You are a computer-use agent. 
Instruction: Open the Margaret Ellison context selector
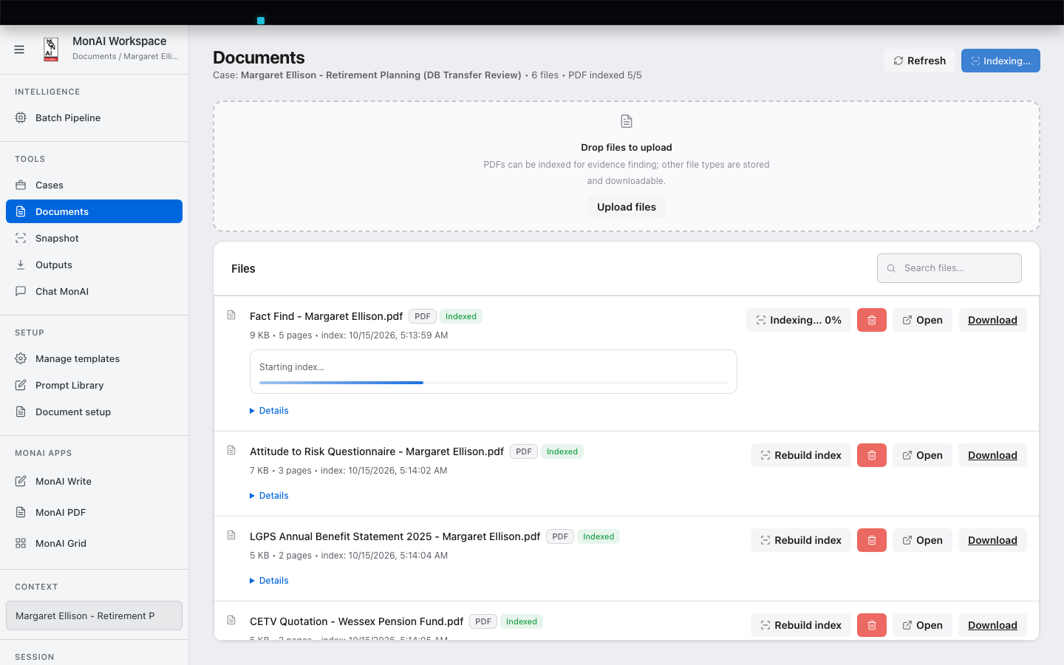click(94, 615)
